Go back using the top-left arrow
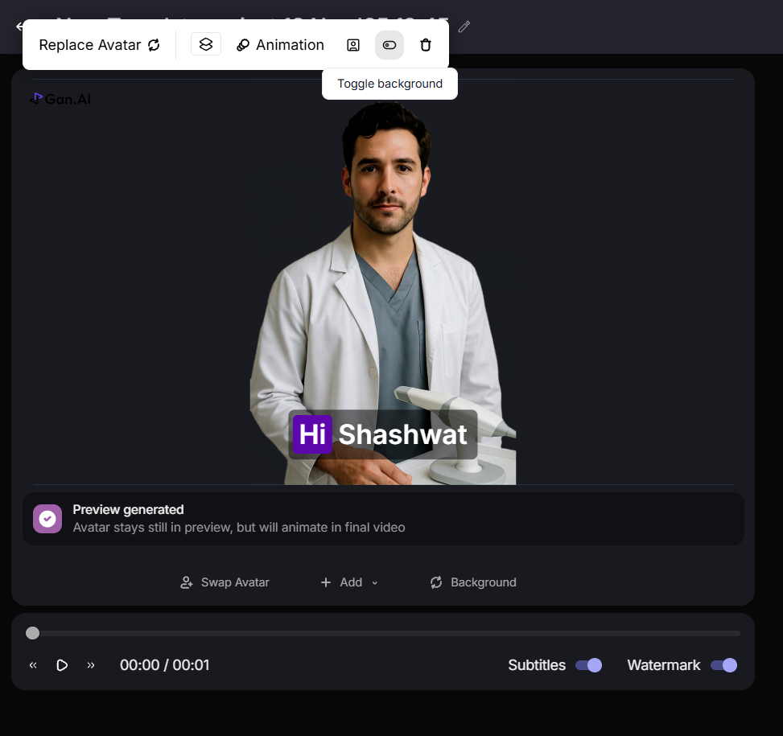 tap(19, 26)
